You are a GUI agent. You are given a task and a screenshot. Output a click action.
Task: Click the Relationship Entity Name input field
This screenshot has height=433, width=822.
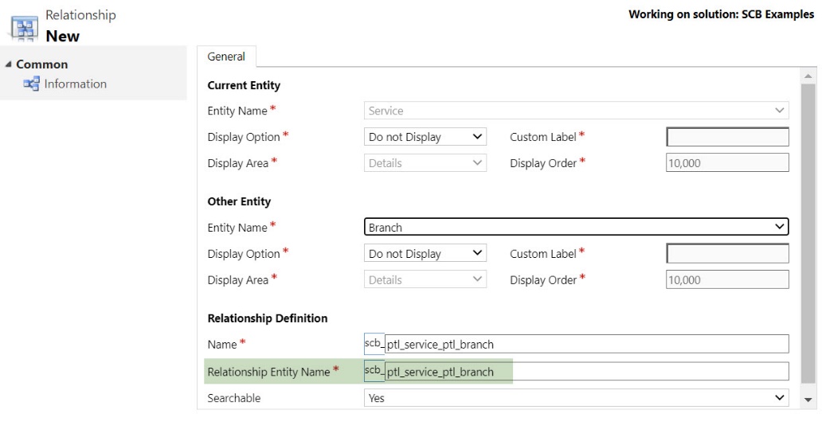coord(586,371)
